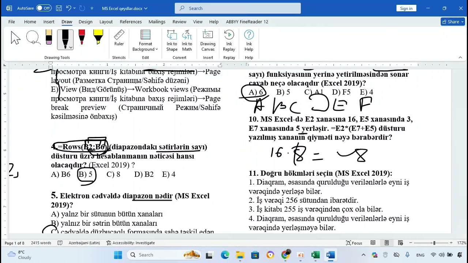The width and height of the screenshot is (468, 263).
Task: Start Ink Replay
Action: [229, 41]
